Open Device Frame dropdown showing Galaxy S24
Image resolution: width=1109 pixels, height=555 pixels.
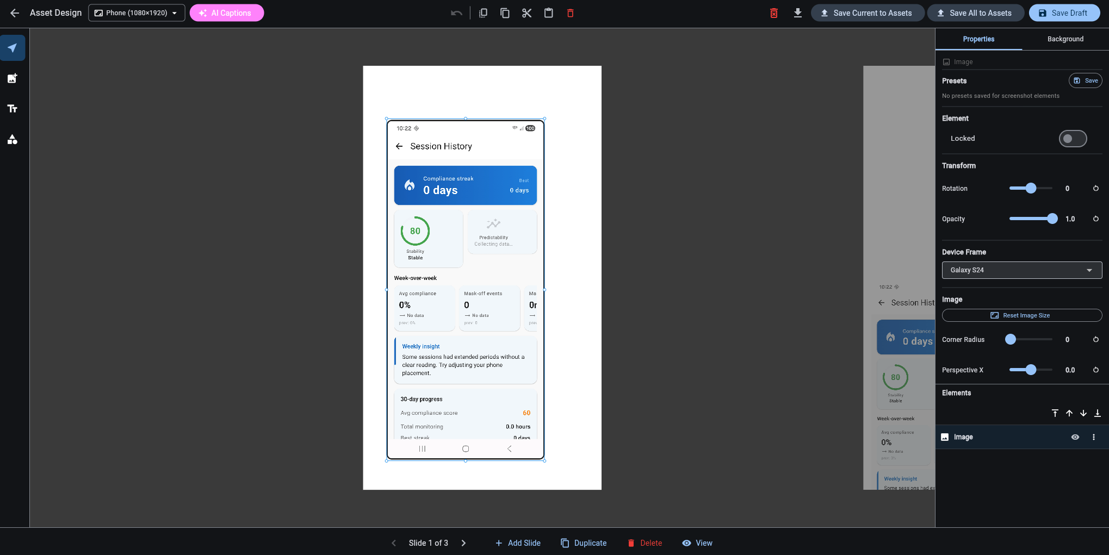(1021, 270)
